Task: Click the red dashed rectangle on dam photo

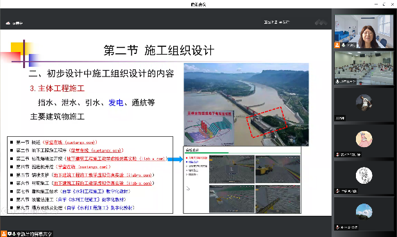Action: tap(267, 122)
